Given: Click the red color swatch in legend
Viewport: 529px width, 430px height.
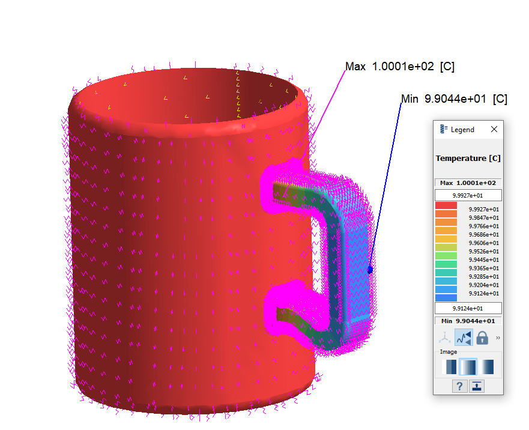Looking at the screenshot, I should [446, 205].
